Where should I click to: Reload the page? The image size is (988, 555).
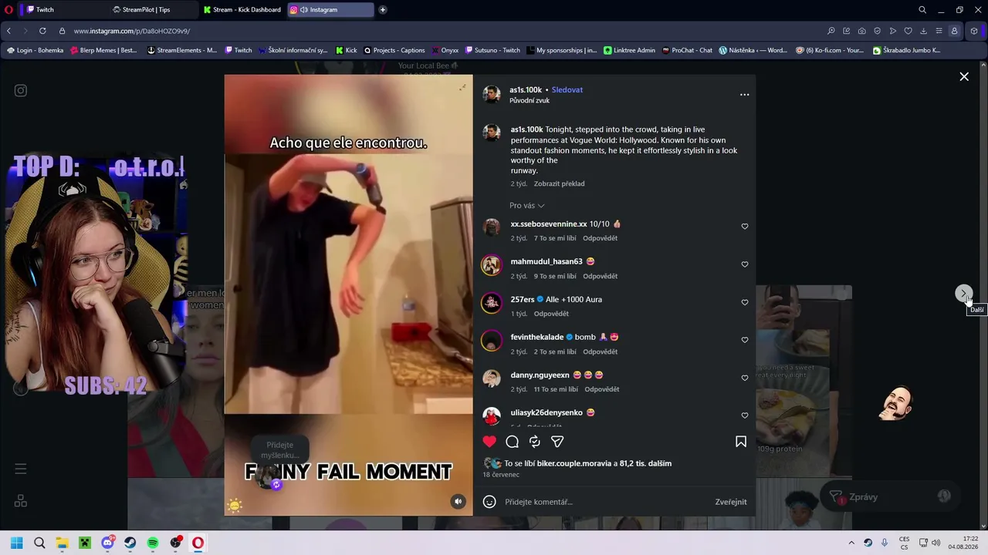42,31
